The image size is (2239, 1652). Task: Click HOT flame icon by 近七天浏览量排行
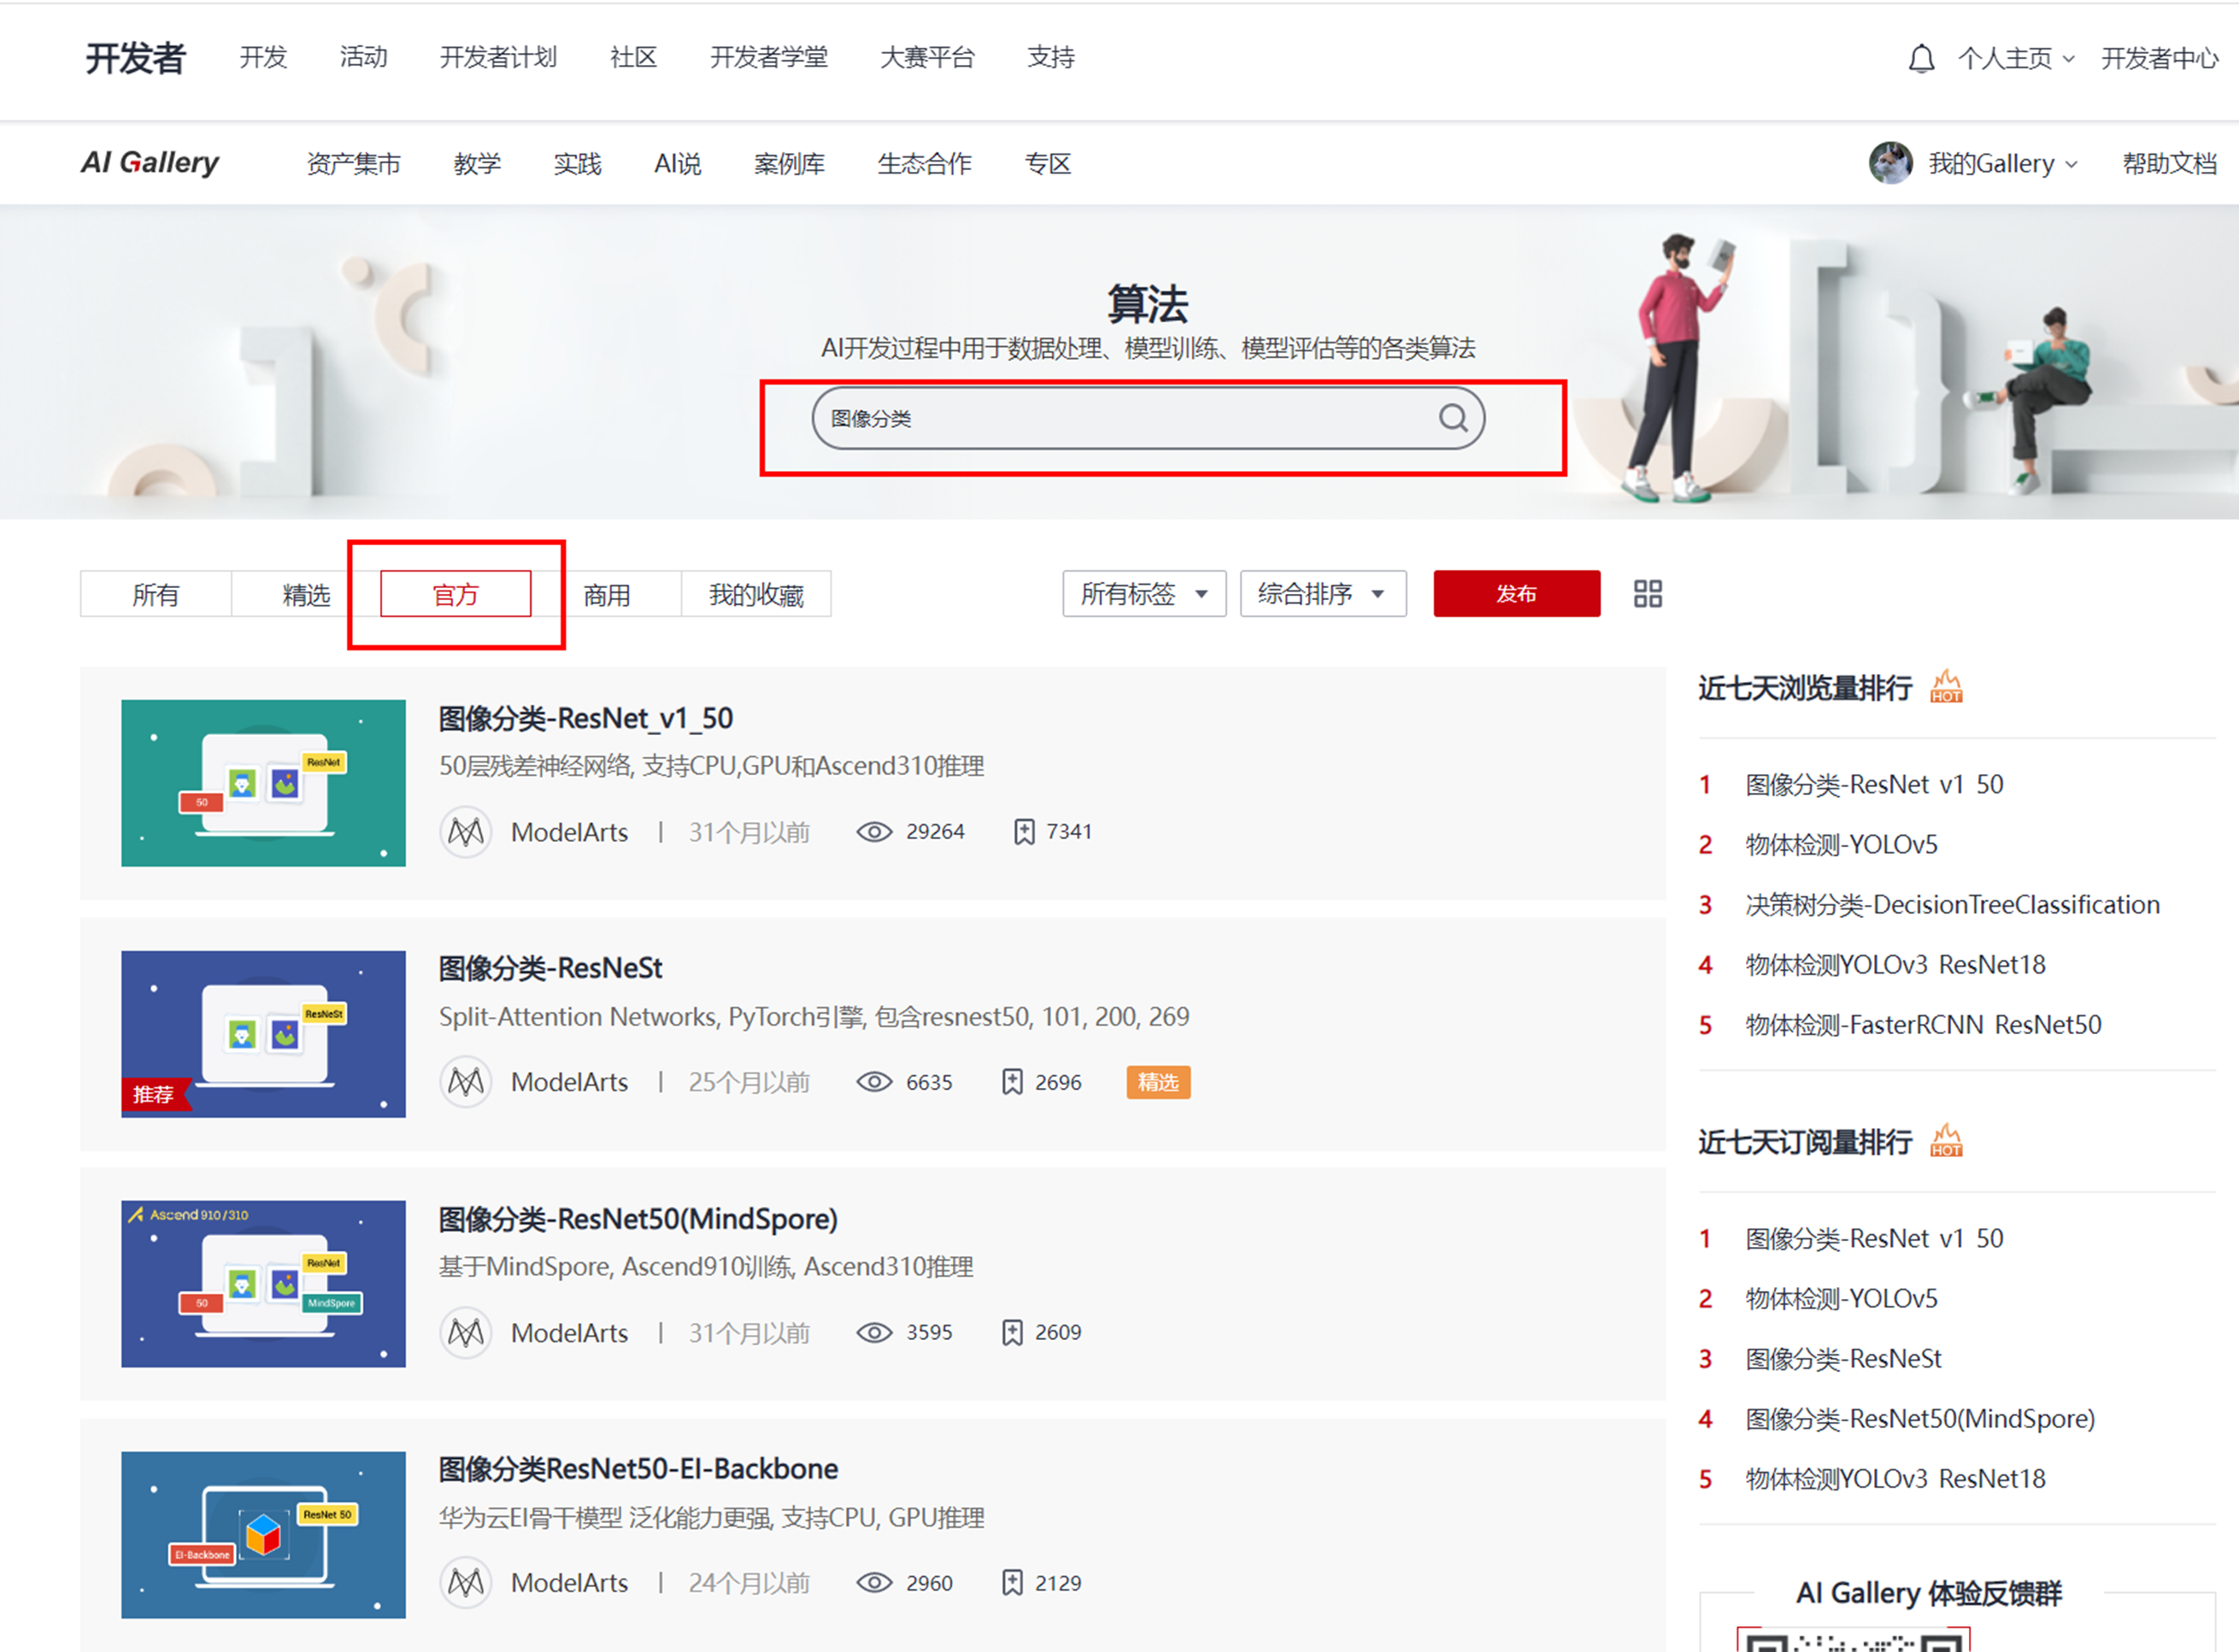pos(1946,687)
